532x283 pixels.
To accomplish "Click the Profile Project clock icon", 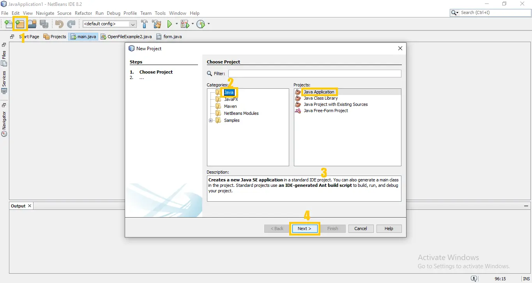I will [x=201, y=24].
